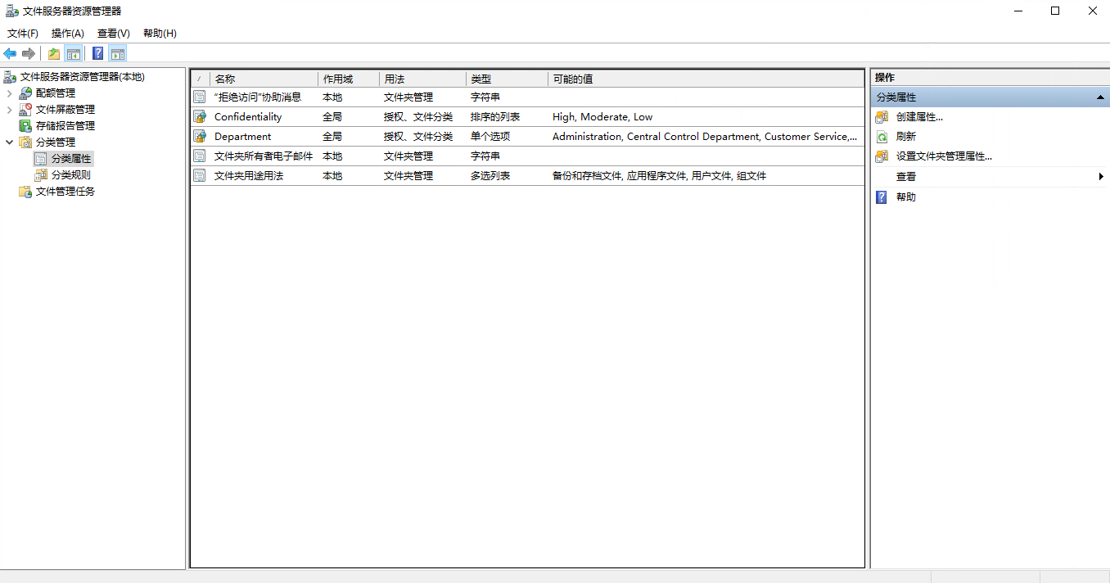Click the green 刷新 action icon
This screenshot has height=583, width=1110.
882,137
